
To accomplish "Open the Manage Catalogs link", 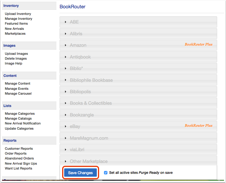I will [x=18, y=118].
